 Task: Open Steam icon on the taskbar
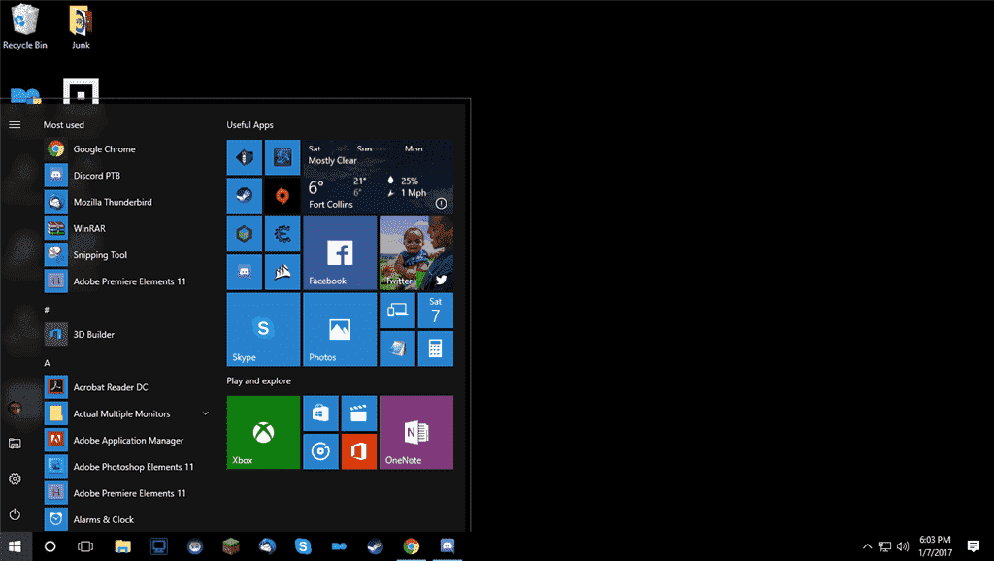pyautogui.click(x=376, y=546)
